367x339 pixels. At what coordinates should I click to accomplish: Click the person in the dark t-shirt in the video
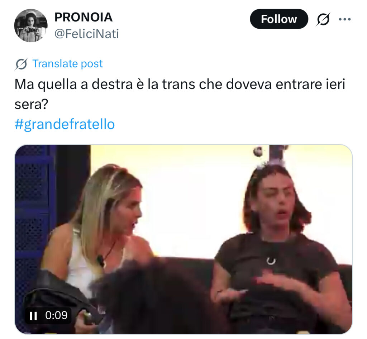[278, 248]
